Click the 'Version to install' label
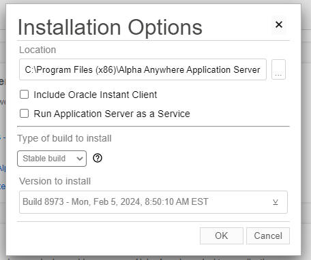The height and width of the screenshot is (260, 311). [x=55, y=181]
